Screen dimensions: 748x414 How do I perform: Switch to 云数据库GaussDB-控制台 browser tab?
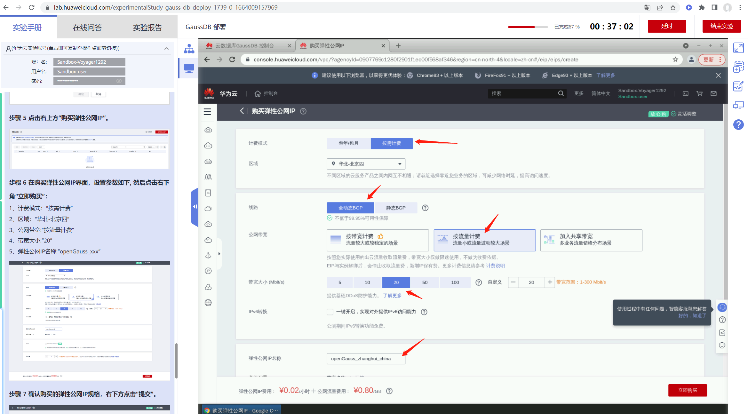tap(245, 46)
